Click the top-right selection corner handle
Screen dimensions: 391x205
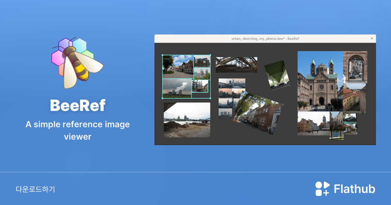click(210, 55)
